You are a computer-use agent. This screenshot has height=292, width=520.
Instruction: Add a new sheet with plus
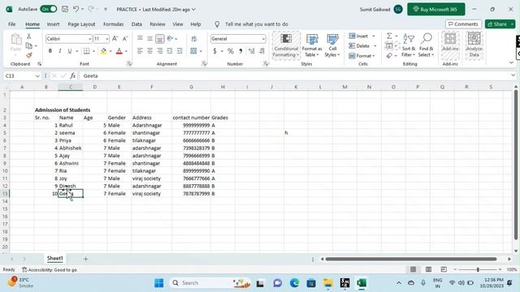[85, 259]
